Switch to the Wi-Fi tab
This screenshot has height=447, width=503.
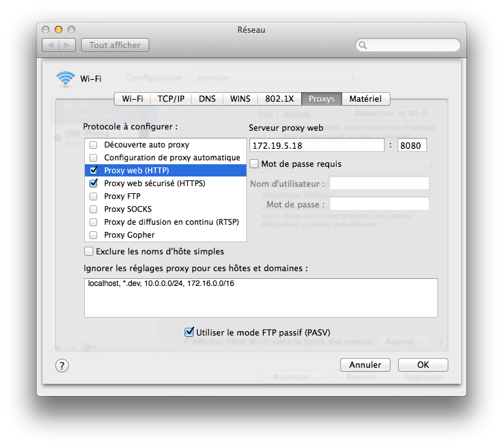pyautogui.click(x=132, y=99)
